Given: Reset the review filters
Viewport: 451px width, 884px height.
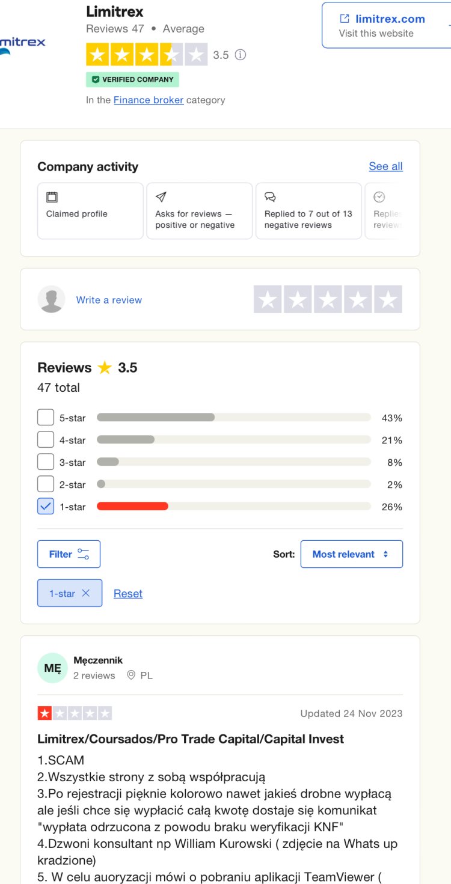Looking at the screenshot, I should (x=128, y=594).
